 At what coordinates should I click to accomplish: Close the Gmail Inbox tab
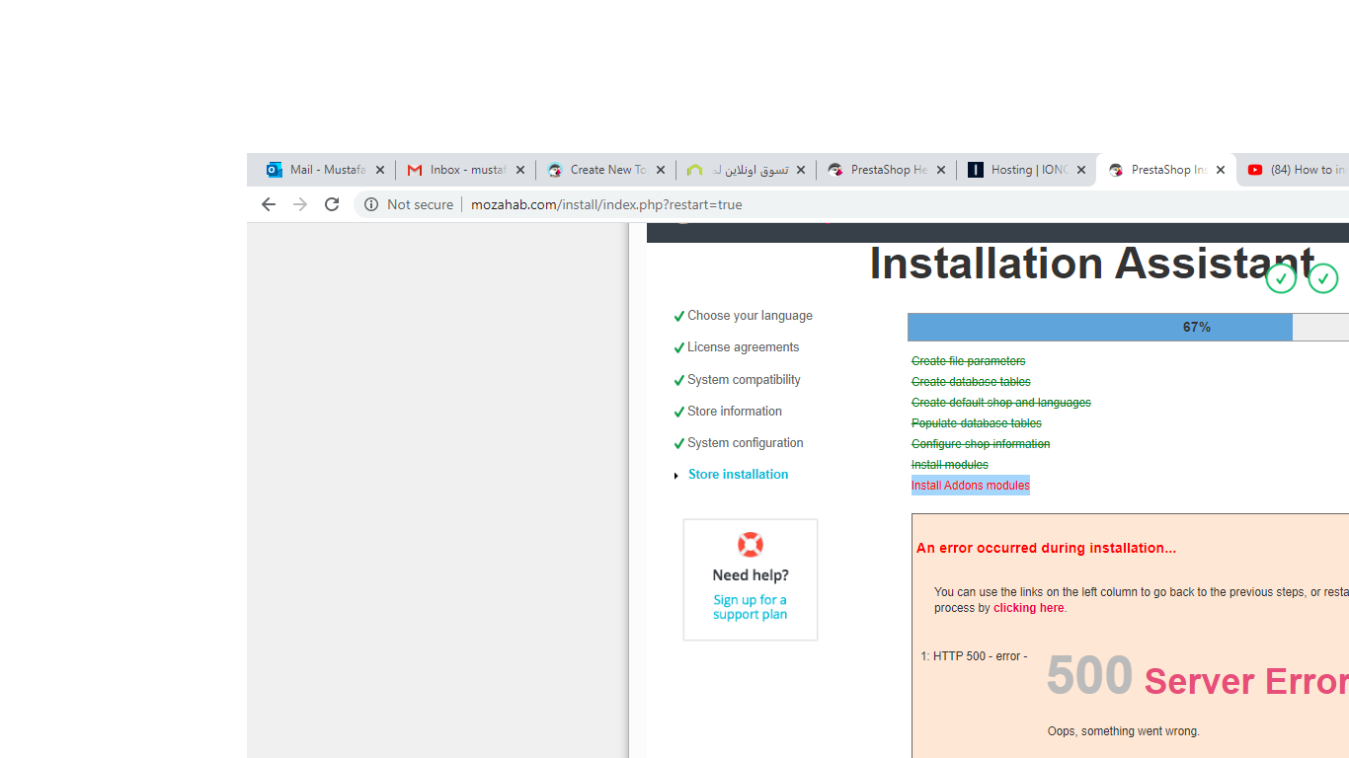520,170
